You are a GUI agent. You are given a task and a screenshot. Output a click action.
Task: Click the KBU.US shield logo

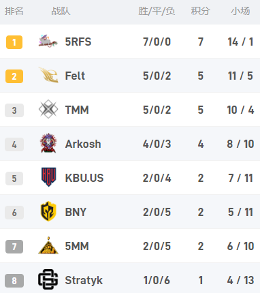[x=48, y=177]
